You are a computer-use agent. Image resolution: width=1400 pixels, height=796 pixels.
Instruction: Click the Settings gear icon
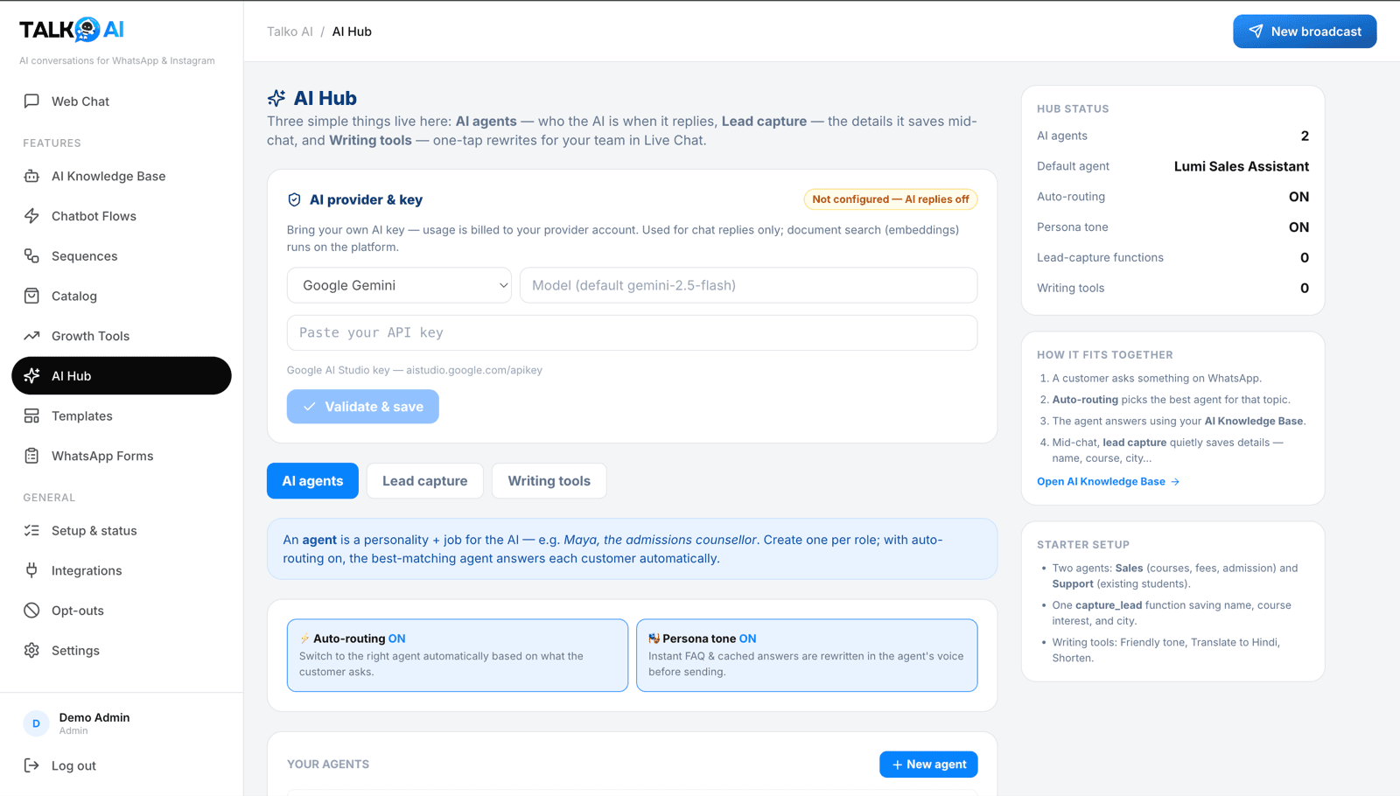click(x=31, y=650)
